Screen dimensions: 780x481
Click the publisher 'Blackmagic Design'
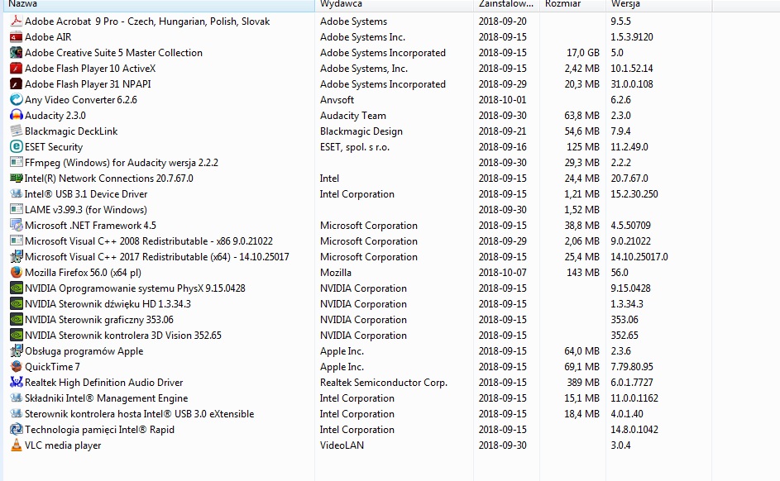point(361,131)
